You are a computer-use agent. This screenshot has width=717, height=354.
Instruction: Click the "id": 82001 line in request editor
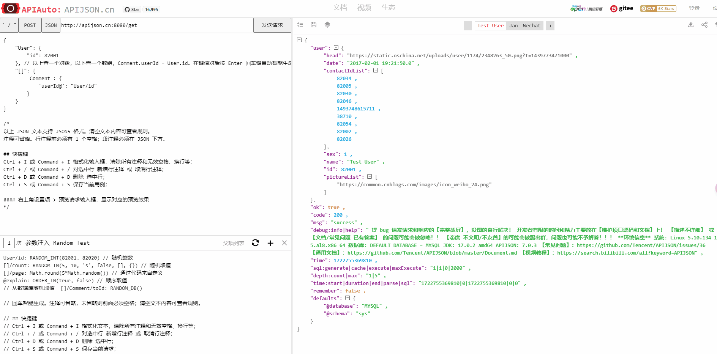pyautogui.click(x=43, y=56)
